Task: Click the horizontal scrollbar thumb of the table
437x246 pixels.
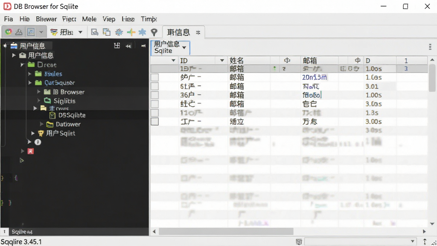Action: [226, 231]
